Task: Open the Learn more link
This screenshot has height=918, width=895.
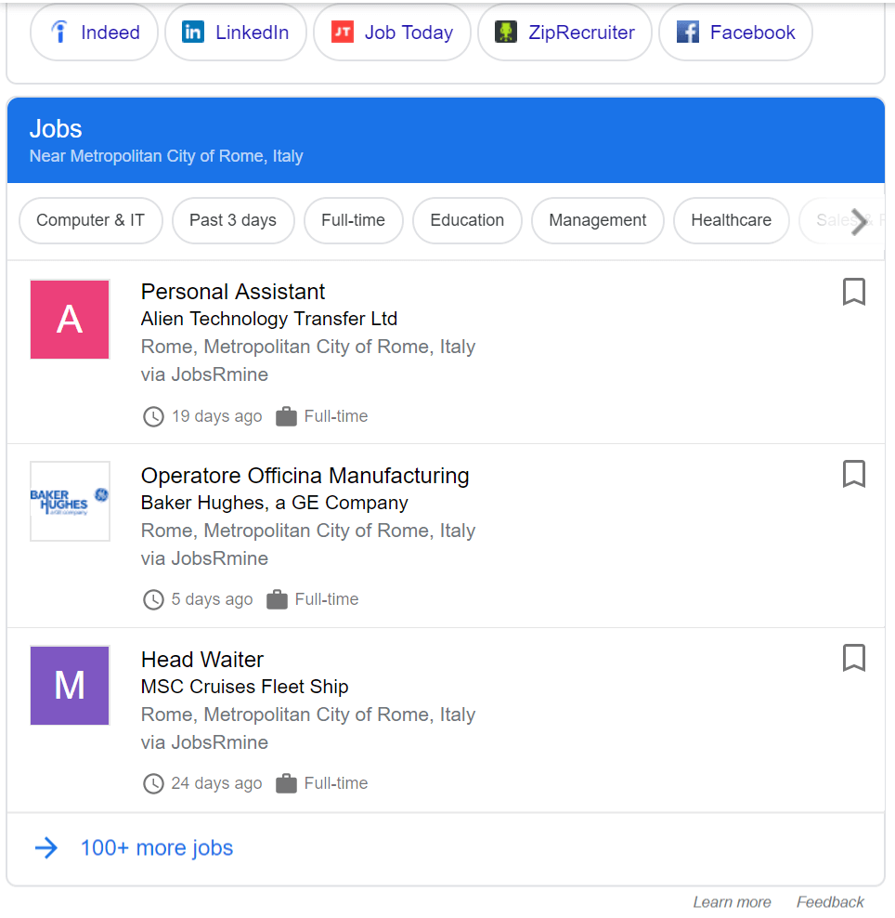Action: tap(732, 902)
